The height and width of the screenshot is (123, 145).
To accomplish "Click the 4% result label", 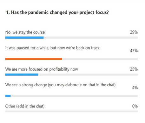I will pos(135,88).
